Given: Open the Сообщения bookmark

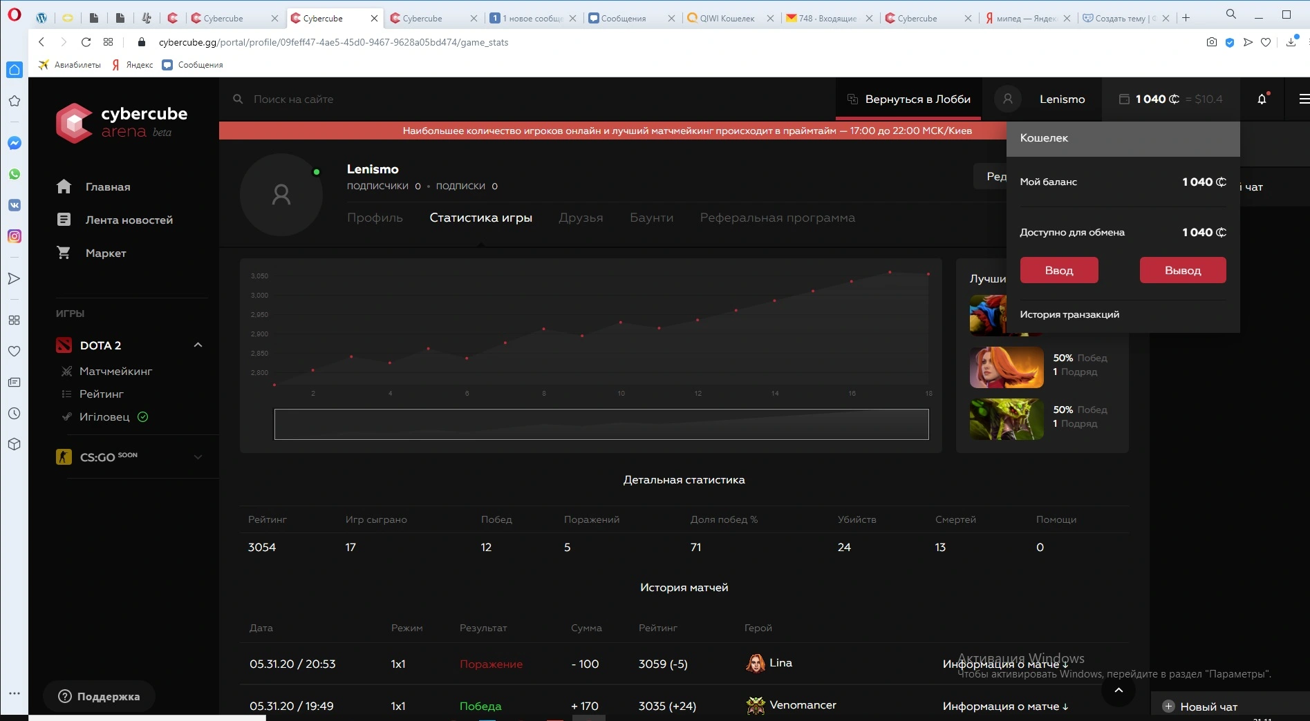Looking at the screenshot, I should pyautogui.click(x=192, y=65).
